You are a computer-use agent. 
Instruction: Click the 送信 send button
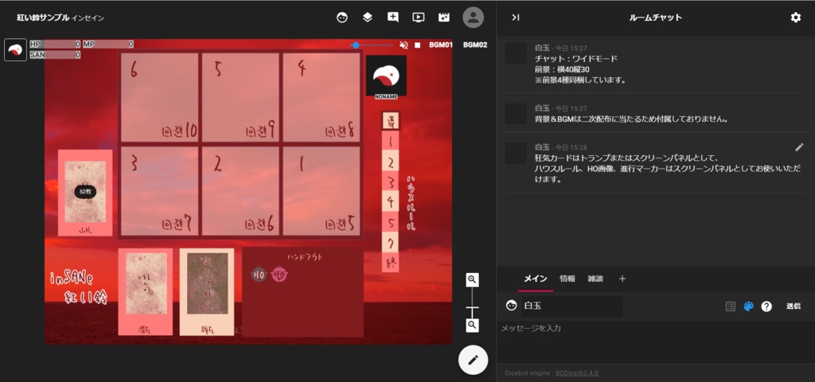[x=794, y=306]
